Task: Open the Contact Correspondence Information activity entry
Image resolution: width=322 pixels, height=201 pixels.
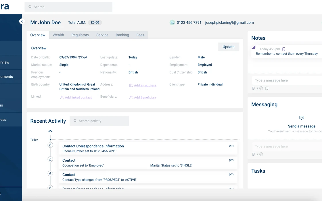Action: click(x=148, y=148)
